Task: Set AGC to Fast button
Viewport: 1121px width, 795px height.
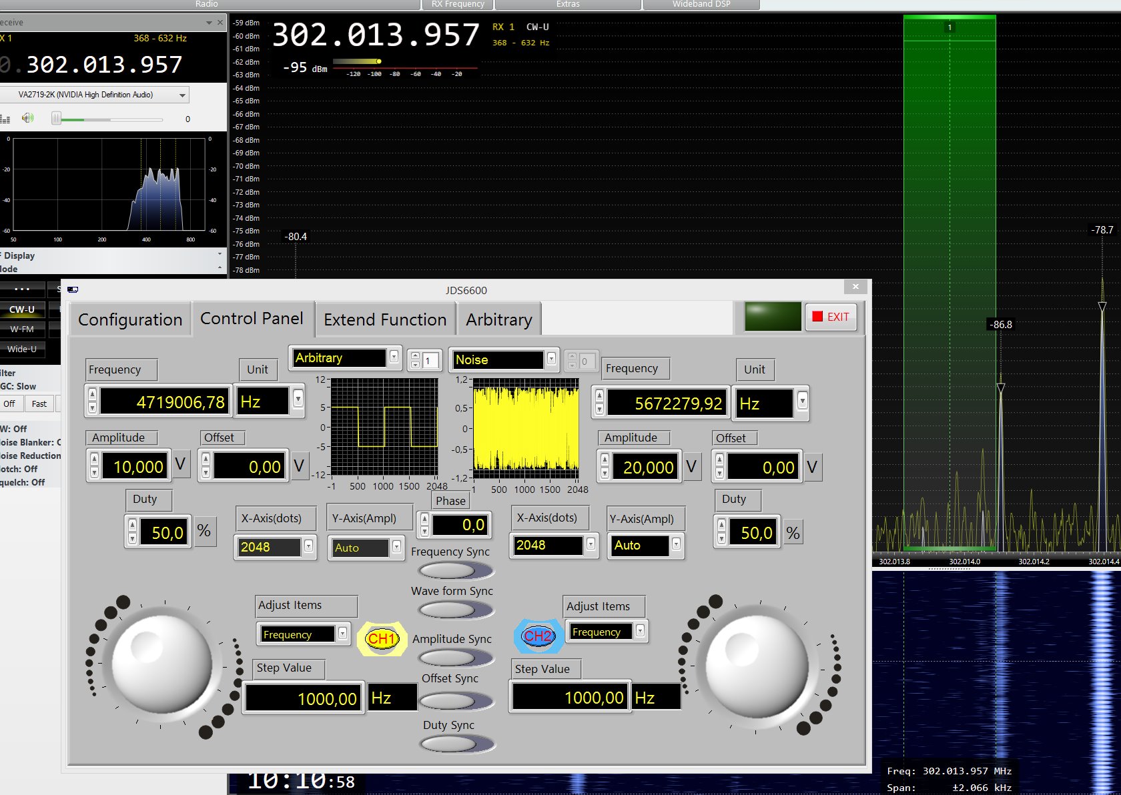Action: click(x=39, y=404)
